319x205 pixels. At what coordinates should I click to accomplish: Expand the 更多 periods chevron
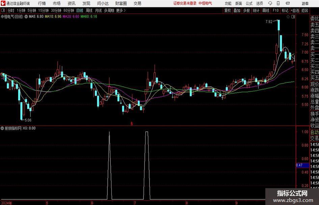pyautogui.click(x=125, y=10)
